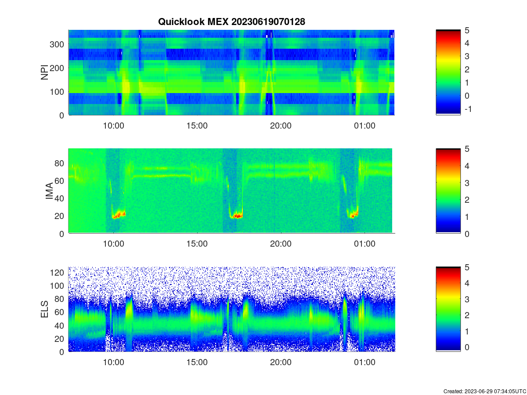This screenshot has width=527, height=395.
Task: Select the IMA y-axis label
Action: click(49, 191)
